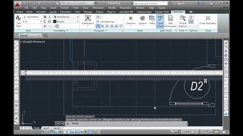Click the text editor ruler
Image resolution: width=243 pixels, height=136 pixels.
tap(124, 73)
